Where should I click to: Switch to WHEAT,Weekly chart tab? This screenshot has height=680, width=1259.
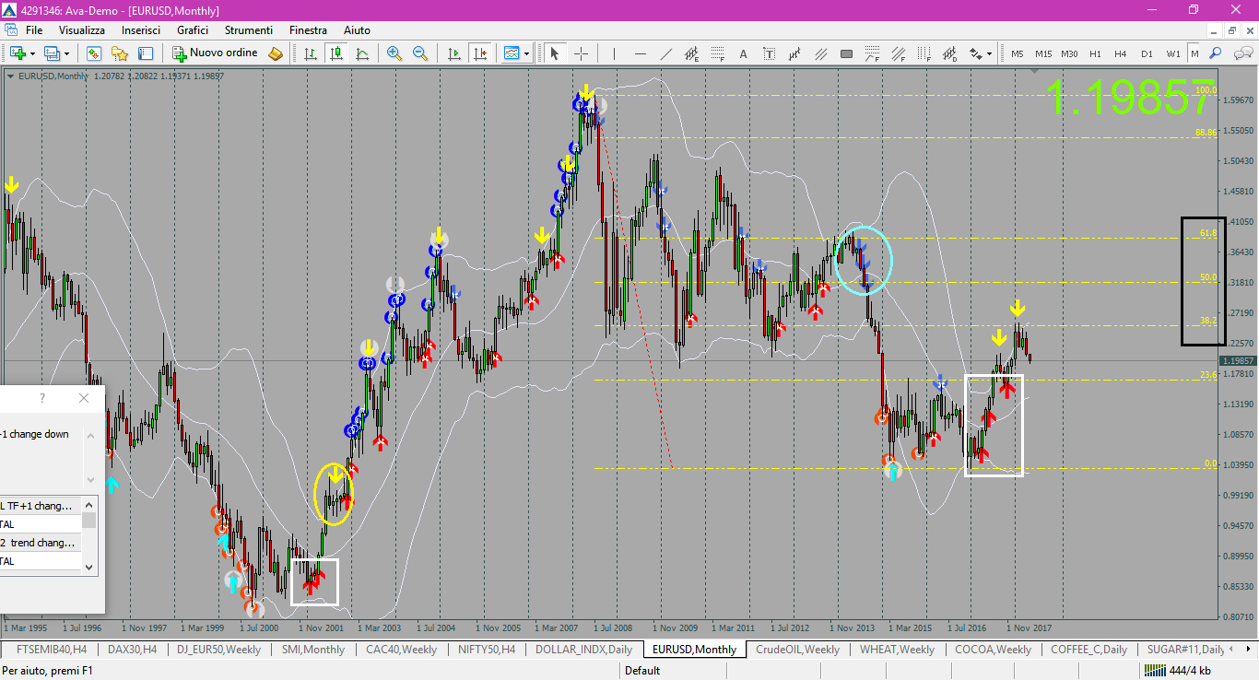(x=897, y=650)
